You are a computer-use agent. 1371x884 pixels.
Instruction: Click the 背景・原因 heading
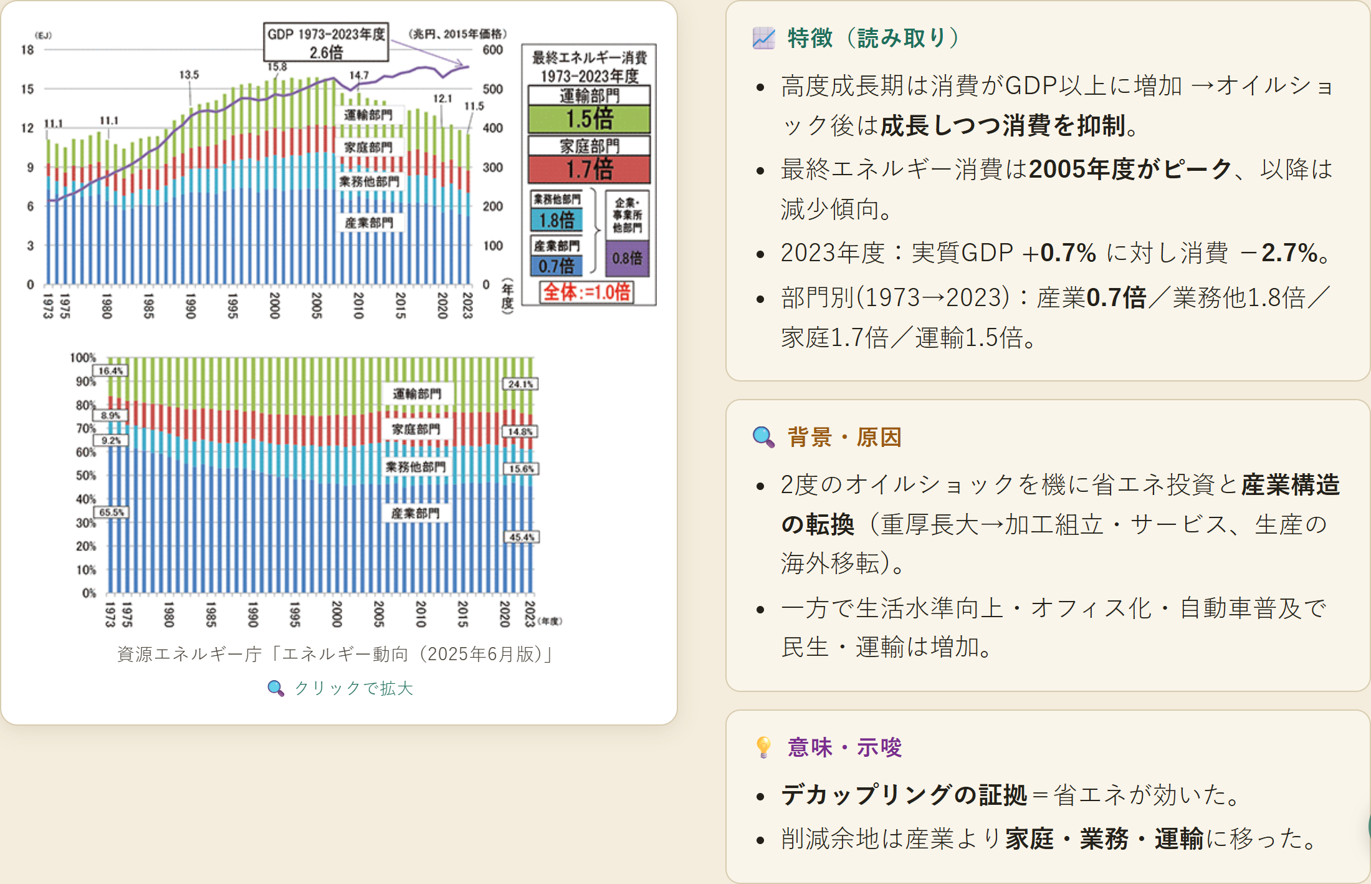pos(844,437)
